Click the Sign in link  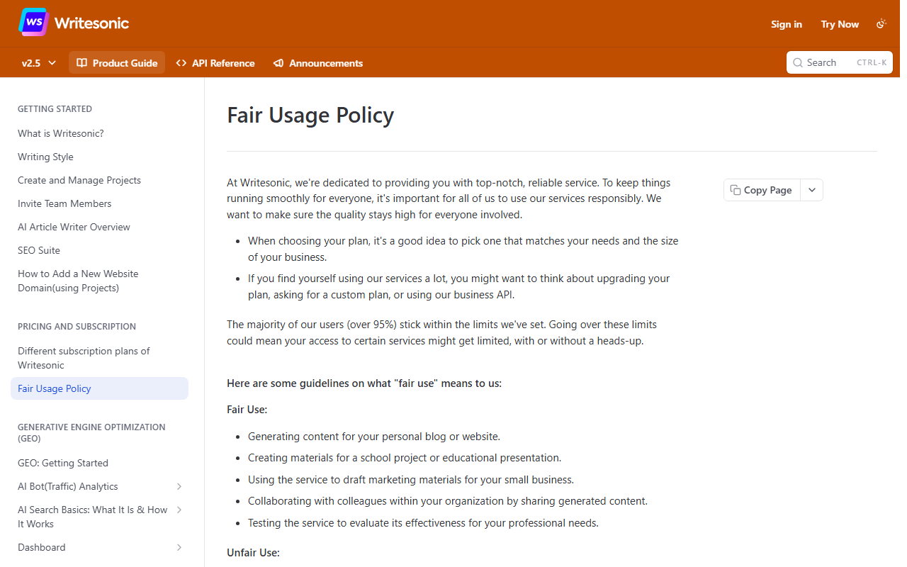(x=787, y=24)
